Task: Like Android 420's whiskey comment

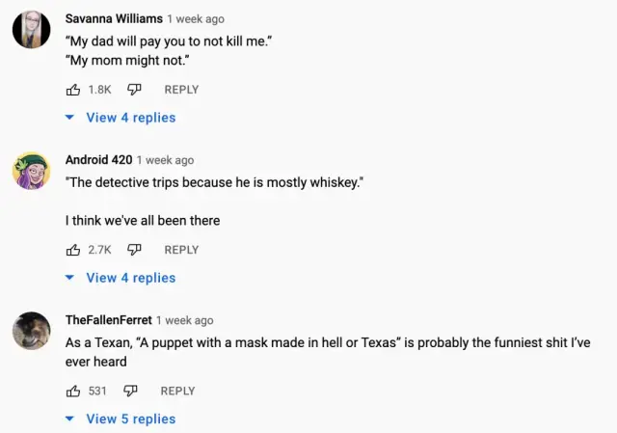Action: click(73, 250)
